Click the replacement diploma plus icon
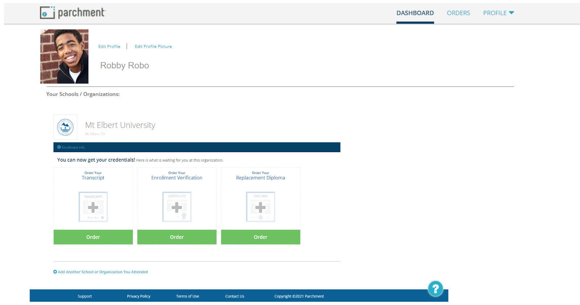 tap(260, 207)
